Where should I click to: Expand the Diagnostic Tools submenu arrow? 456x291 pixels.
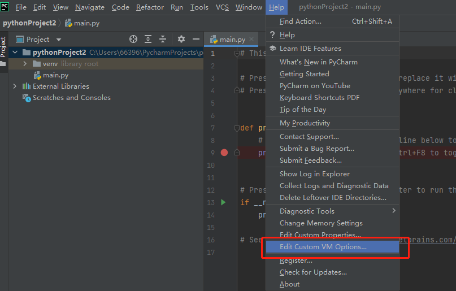394,210
